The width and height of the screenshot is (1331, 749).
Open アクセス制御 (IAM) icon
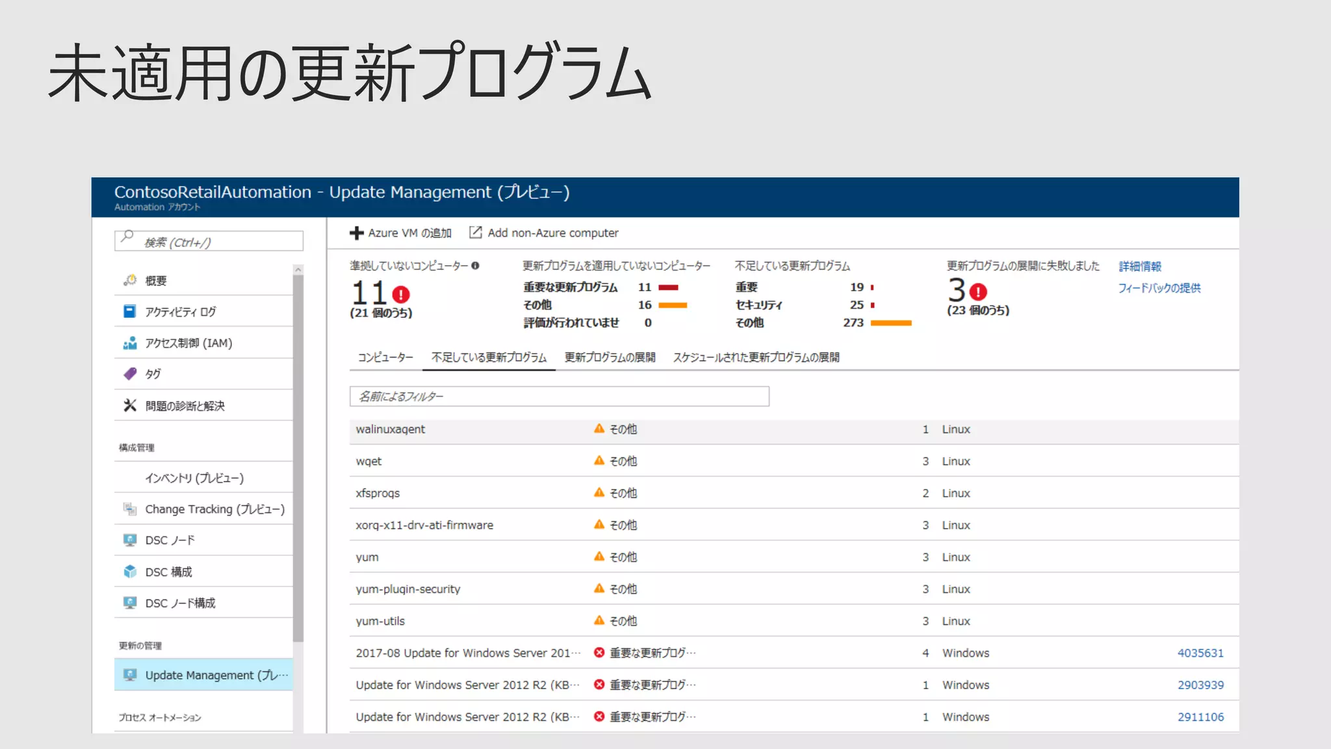pyautogui.click(x=130, y=343)
